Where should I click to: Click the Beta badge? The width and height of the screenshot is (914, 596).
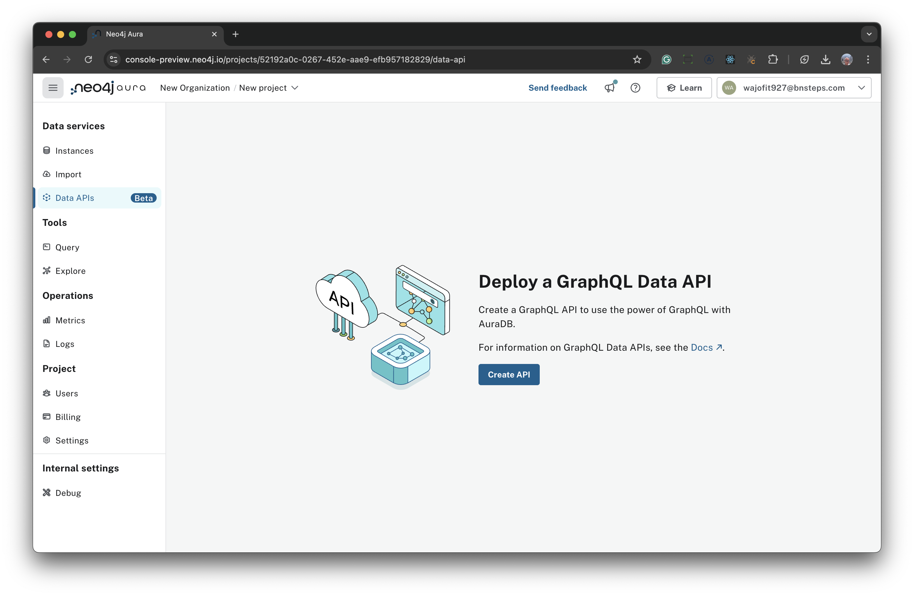[144, 198]
